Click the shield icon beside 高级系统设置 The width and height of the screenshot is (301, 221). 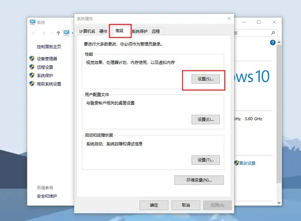coord(32,84)
